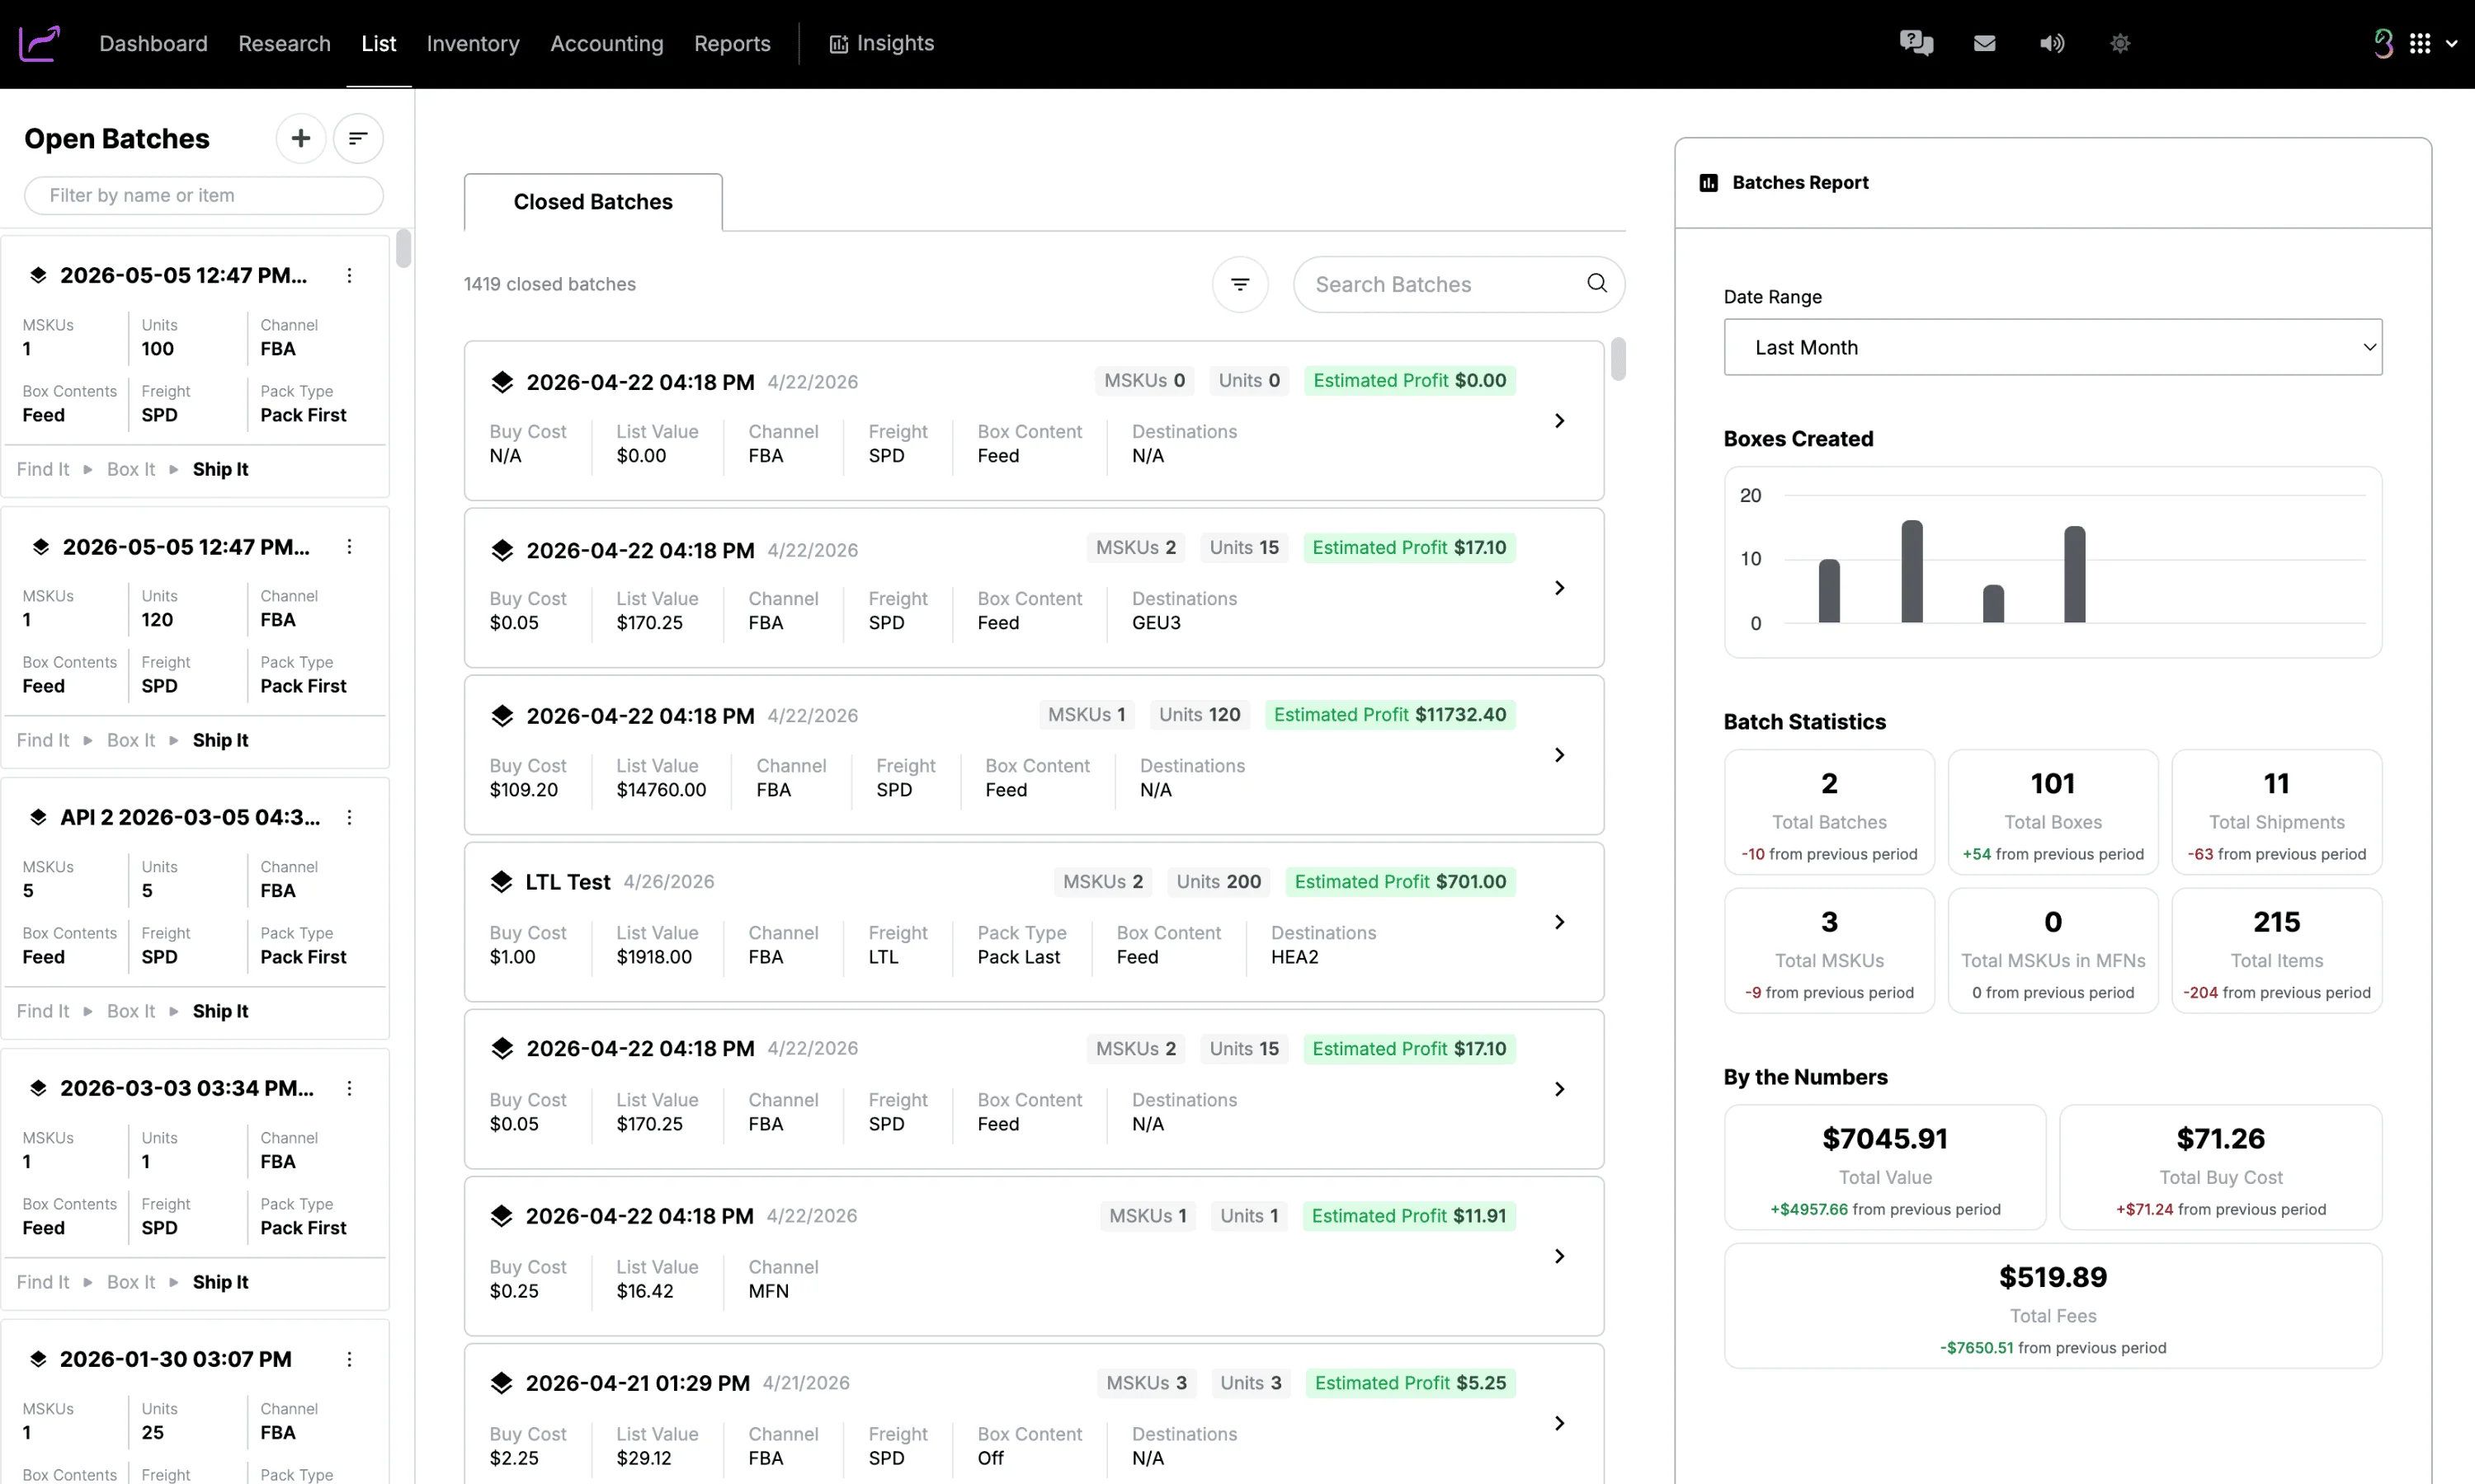Viewport: 2475px width, 1484px height.
Task: Click the 215 Total Items statistic card
Action: 2276,951
